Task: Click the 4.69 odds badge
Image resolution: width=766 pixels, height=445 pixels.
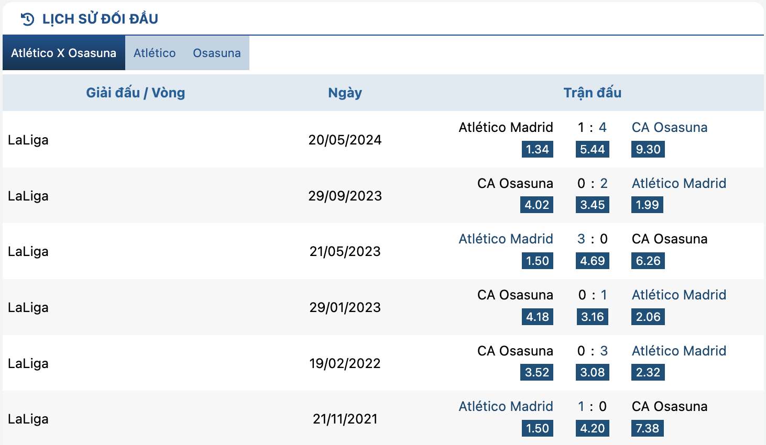Action: 593,261
